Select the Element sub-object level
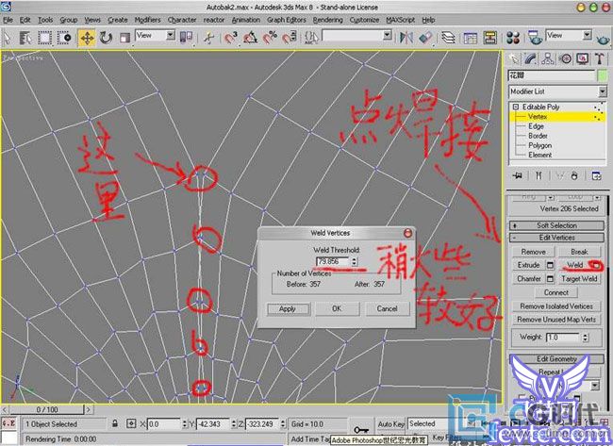Viewport: 613px width, 446px height. (539, 155)
